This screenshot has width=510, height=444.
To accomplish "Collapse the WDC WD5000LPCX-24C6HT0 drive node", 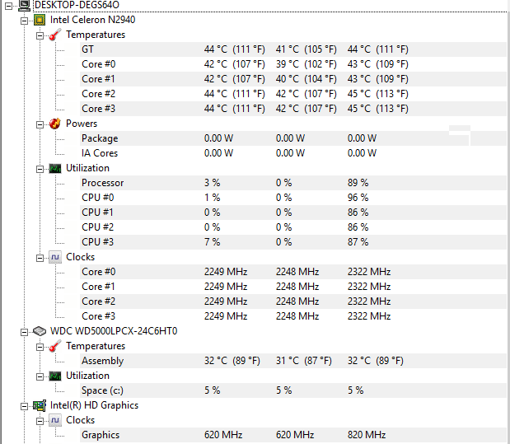I will (25, 331).
